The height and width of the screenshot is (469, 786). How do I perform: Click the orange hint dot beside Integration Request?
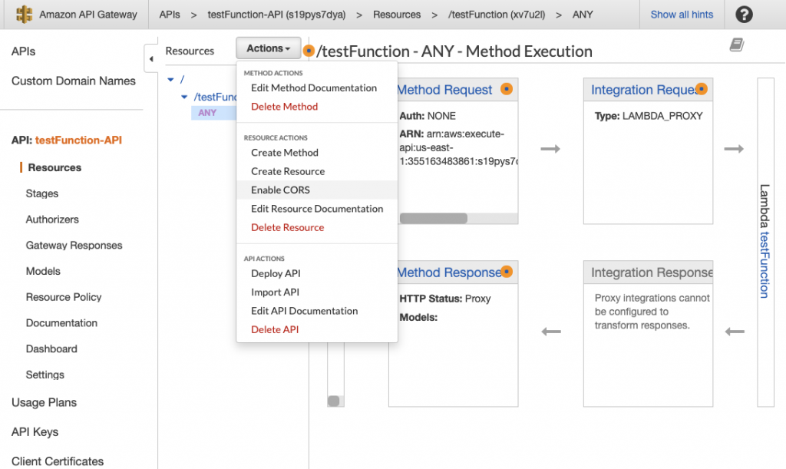701,89
